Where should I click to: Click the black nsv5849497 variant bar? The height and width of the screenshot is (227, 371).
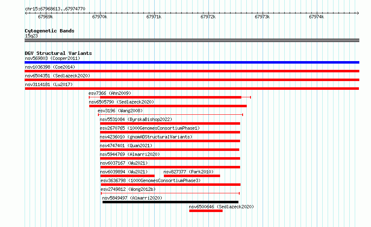[170, 202]
